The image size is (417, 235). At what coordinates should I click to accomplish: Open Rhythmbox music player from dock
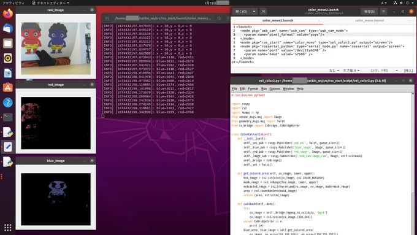click(8, 58)
